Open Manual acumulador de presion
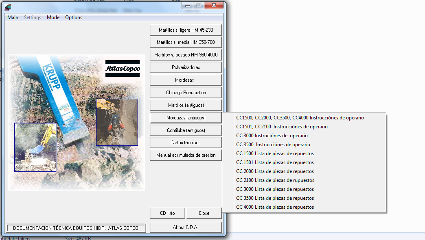Screen dimensions: 425x240 coord(186,155)
